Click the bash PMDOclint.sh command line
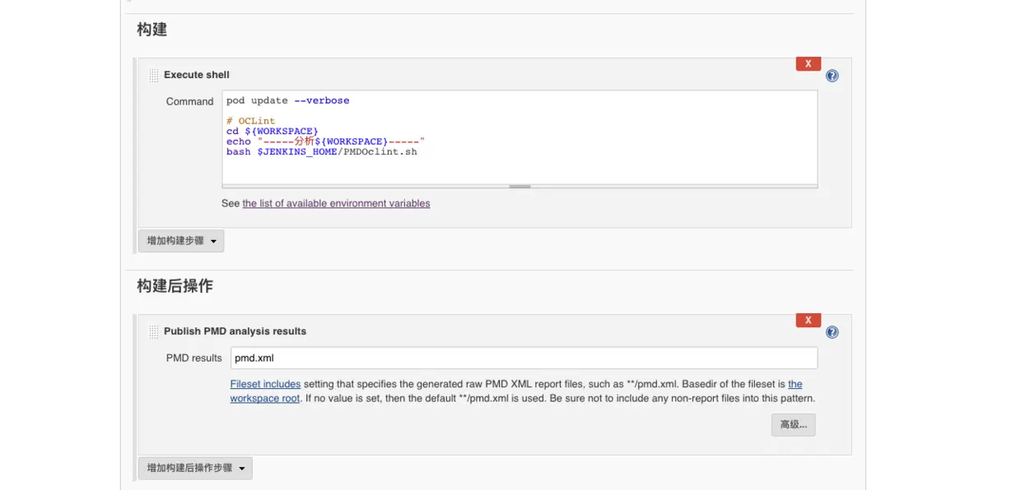Screen dimensions: 1021x490 tap(322, 151)
